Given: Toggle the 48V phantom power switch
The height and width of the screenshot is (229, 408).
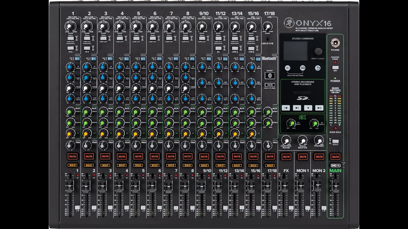Looking at the screenshot, I should tap(335, 67).
